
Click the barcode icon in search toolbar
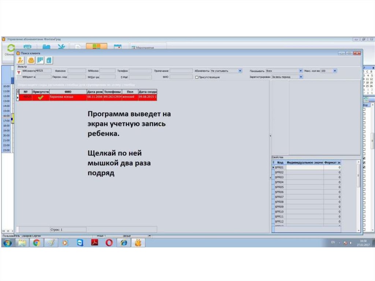[x=40, y=60]
